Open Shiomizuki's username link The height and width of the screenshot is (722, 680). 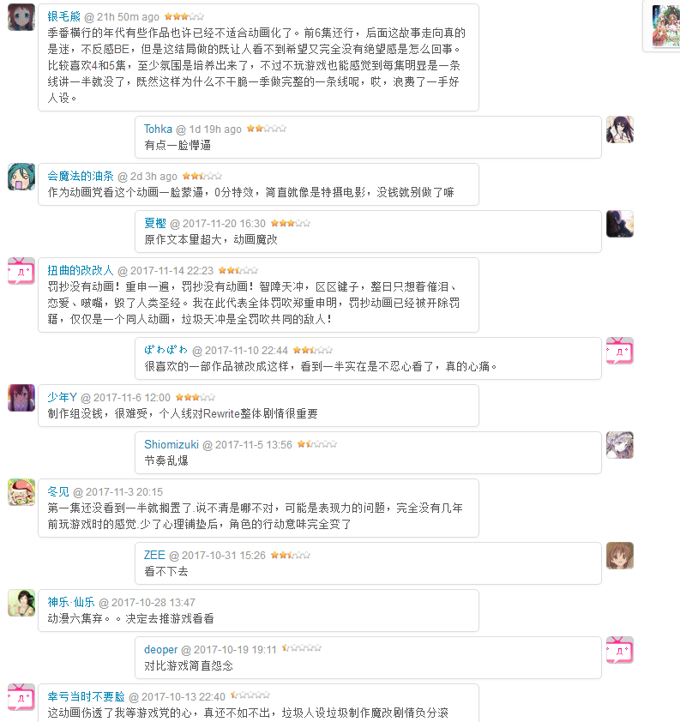tap(172, 444)
